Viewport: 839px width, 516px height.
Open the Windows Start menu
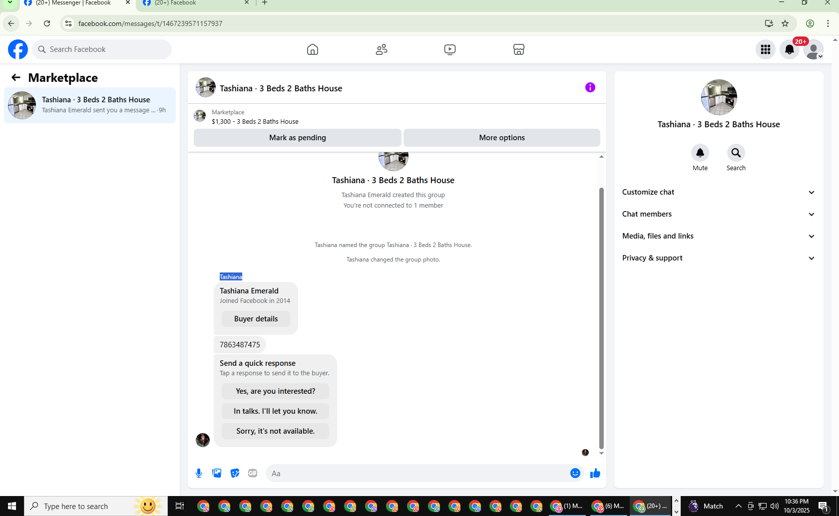pyautogui.click(x=12, y=506)
